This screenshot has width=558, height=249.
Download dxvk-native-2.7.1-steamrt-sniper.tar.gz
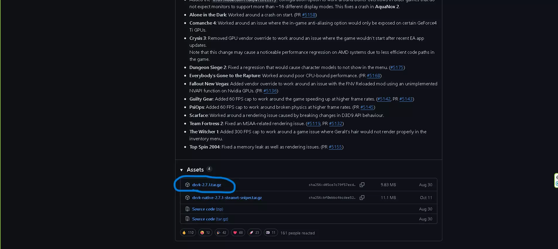227,198
